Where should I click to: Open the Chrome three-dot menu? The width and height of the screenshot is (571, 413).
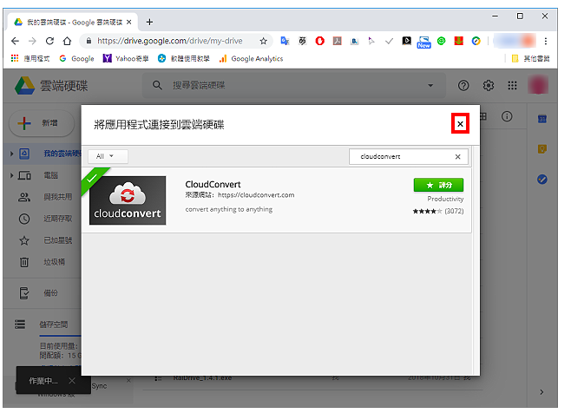(x=546, y=41)
